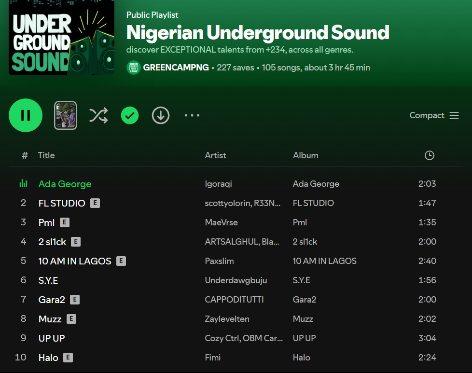Click explicit badge on 10 AM IN LAGOS

tap(121, 261)
